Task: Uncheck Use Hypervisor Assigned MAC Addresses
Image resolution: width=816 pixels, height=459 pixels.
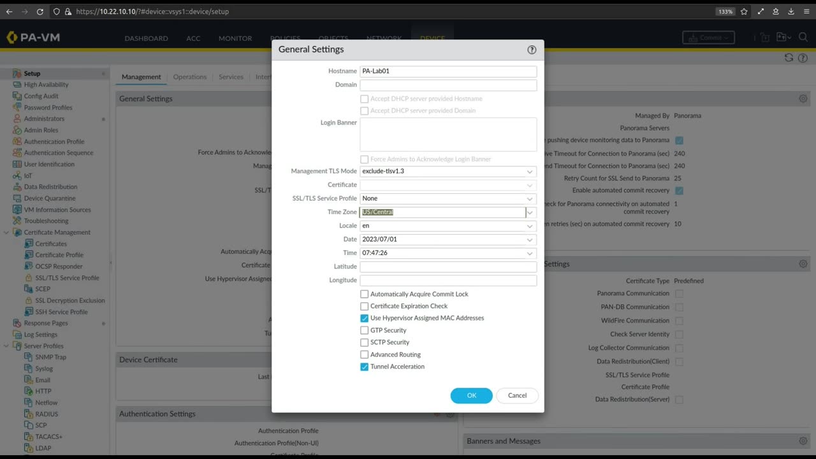Action: click(365, 318)
